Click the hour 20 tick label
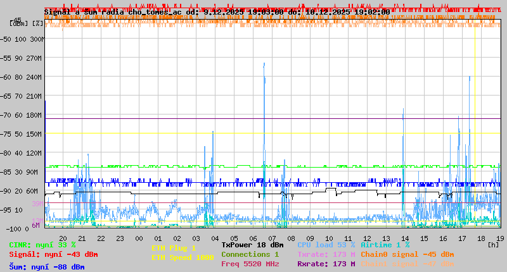 [63, 238]
